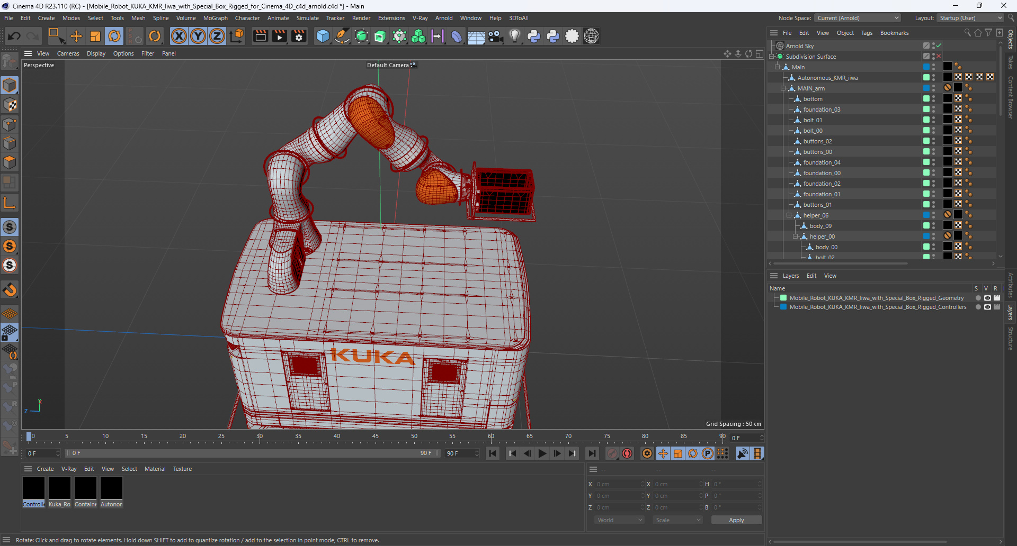Collapse the Main object tree
The height and width of the screenshot is (546, 1017).
(x=777, y=67)
